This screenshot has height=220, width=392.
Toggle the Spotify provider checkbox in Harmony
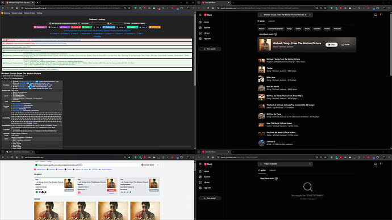(90, 27)
